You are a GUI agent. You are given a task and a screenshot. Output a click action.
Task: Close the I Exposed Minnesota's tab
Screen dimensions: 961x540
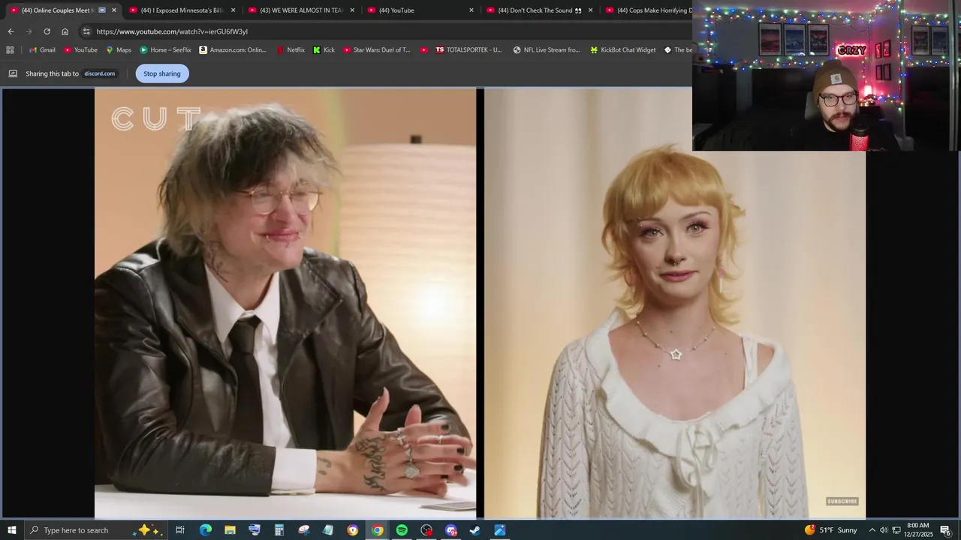233,10
